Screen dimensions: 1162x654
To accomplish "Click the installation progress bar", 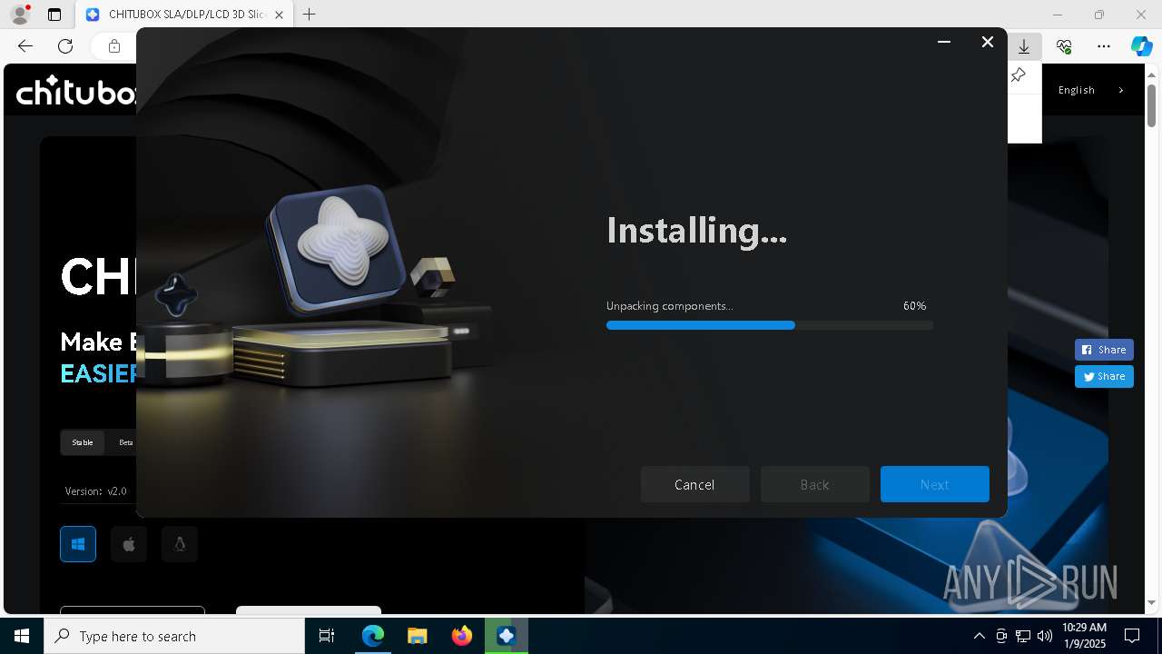I will [770, 325].
